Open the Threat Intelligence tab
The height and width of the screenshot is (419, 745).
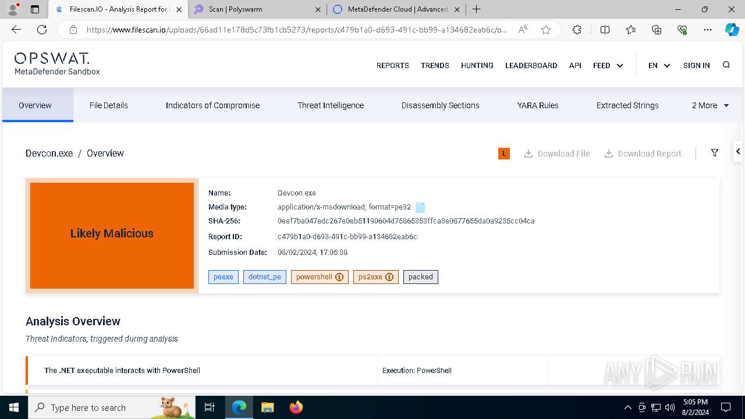pos(331,105)
